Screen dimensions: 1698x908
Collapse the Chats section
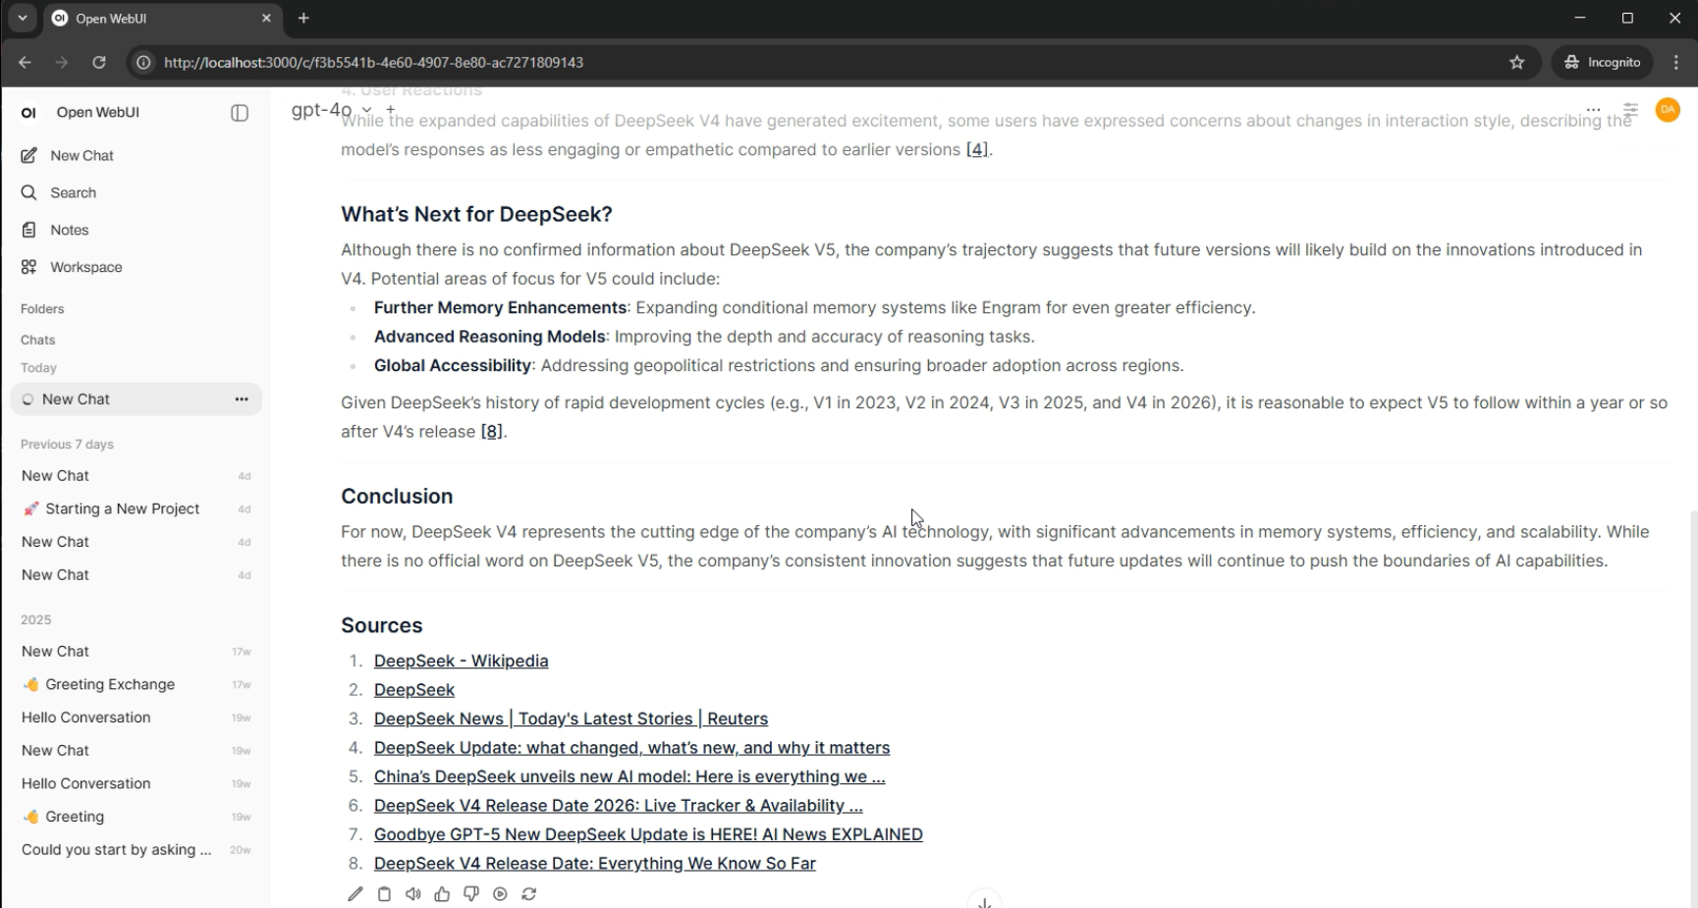tap(38, 340)
